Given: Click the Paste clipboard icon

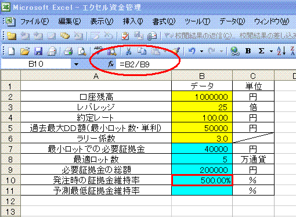Looking at the screenshot, I should pyautogui.click(x=156, y=51).
